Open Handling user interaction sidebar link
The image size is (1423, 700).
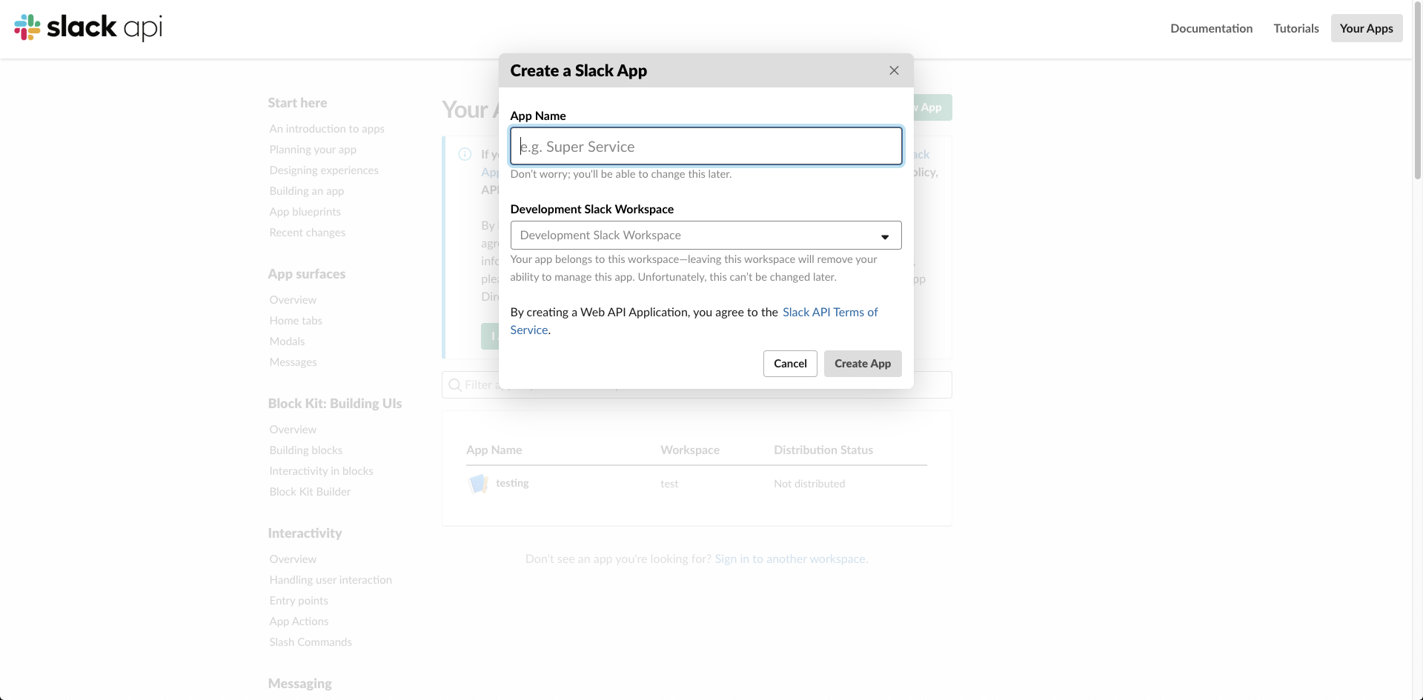331,580
